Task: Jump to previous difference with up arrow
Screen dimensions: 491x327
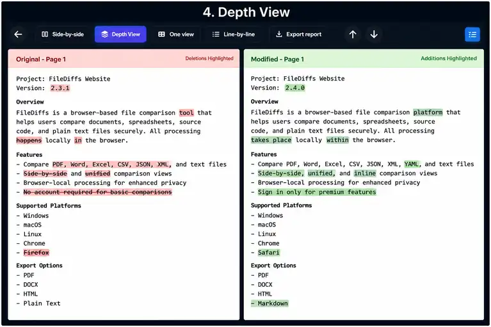Action: [353, 35]
